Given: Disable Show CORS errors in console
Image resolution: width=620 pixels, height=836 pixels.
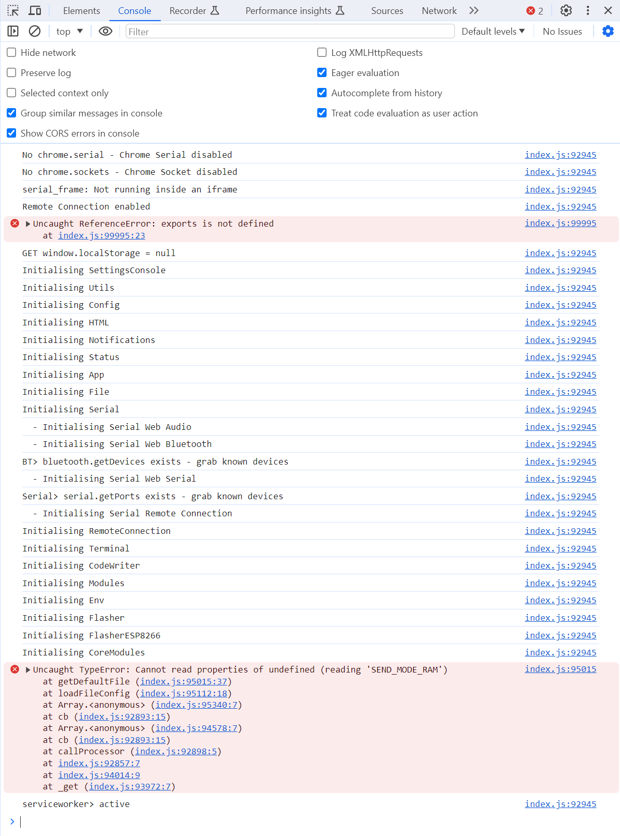Looking at the screenshot, I should click(11, 133).
